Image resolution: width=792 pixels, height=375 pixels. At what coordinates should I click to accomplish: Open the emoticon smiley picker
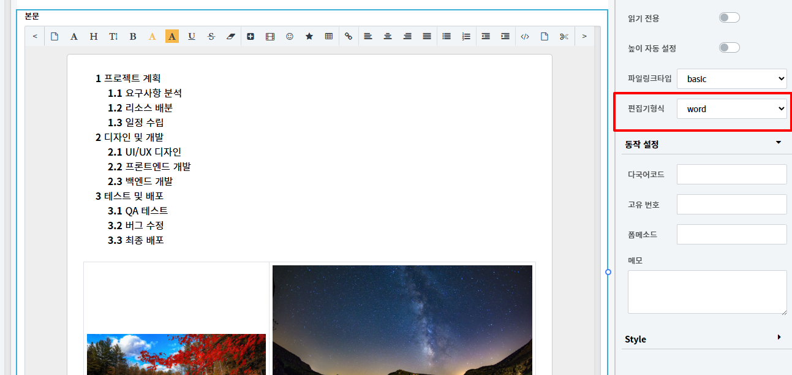[290, 37]
